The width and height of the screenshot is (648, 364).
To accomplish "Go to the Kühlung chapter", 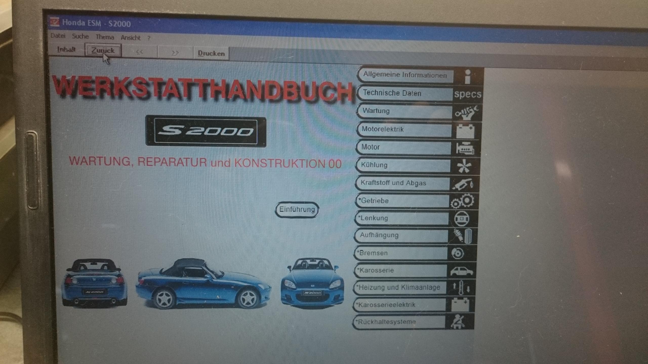I will point(403,165).
